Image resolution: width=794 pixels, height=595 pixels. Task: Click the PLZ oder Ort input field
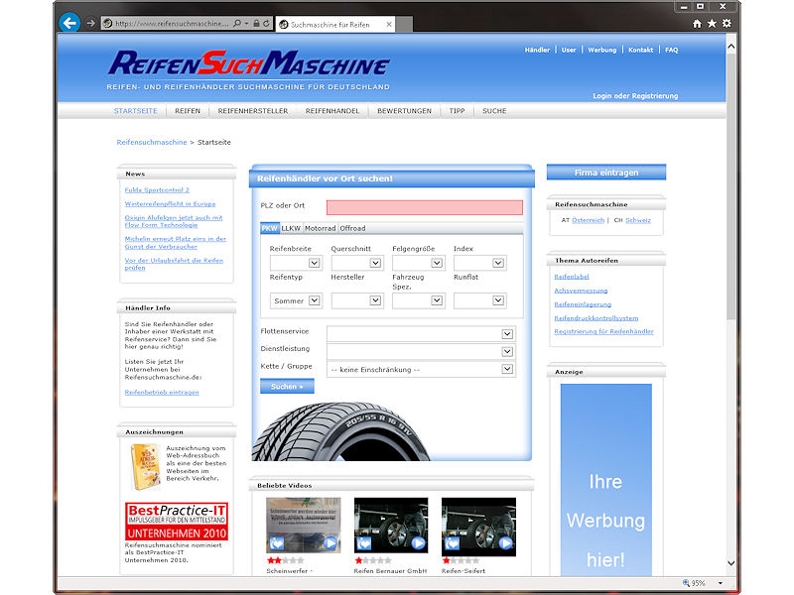click(x=425, y=207)
